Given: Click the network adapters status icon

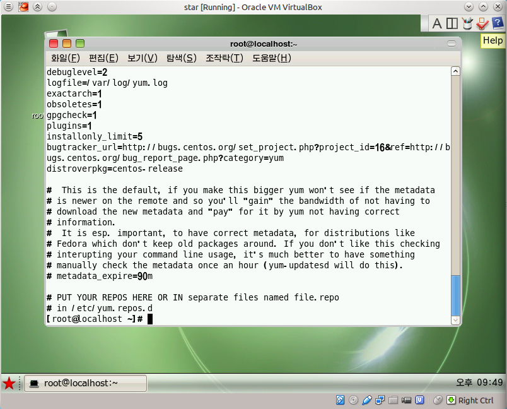Looking at the screenshot, I should tap(380, 400).
